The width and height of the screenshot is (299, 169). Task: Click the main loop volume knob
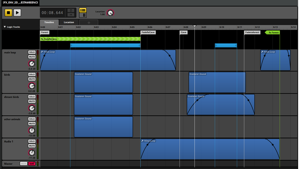click(32, 64)
